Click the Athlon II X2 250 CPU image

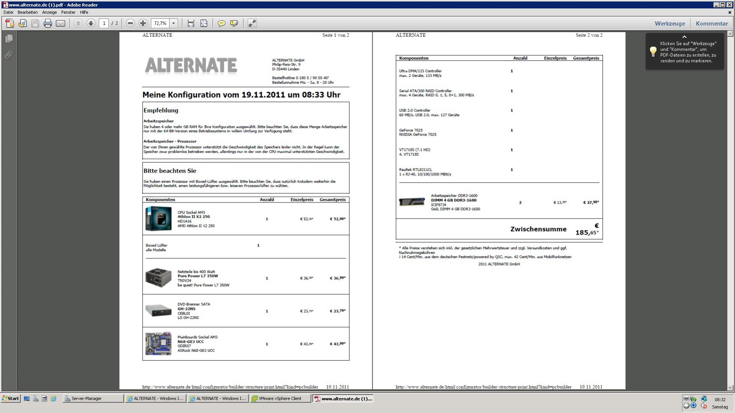pyautogui.click(x=159, y=219)
